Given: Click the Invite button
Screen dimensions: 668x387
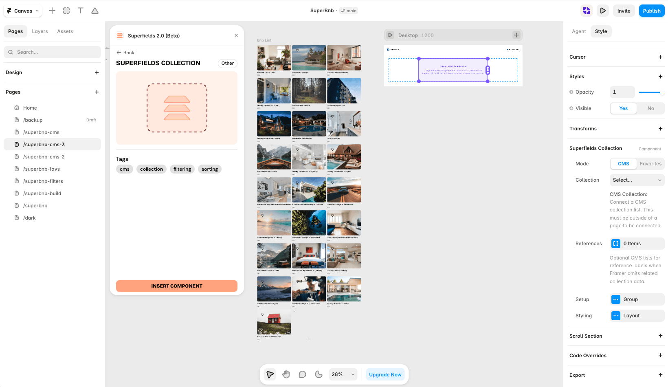Looking at the screenshot, I should (624, 11).
